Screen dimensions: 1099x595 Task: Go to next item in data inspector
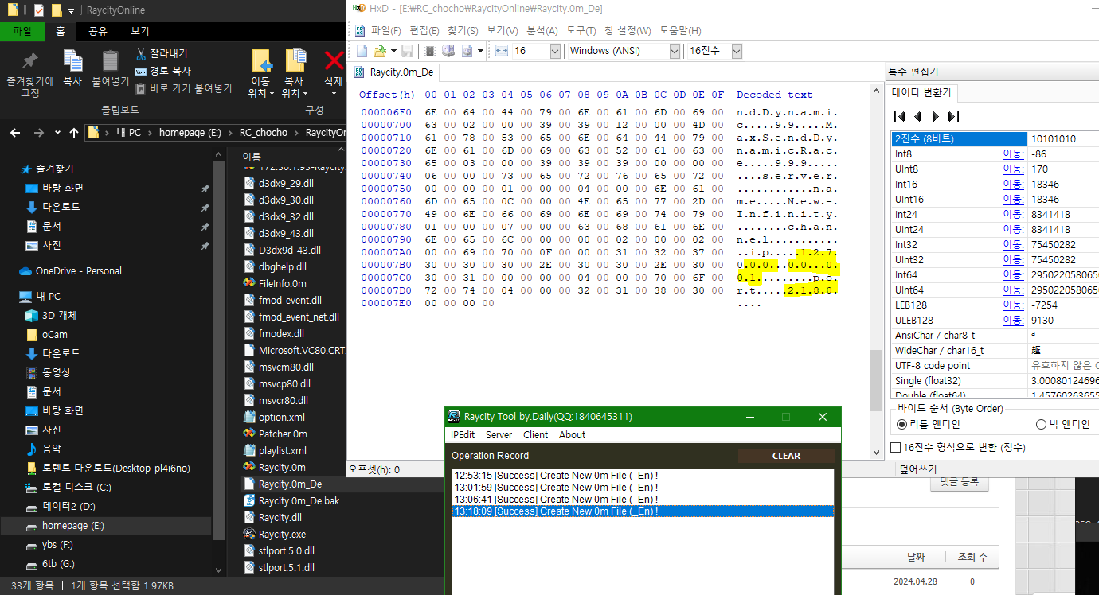936,116
